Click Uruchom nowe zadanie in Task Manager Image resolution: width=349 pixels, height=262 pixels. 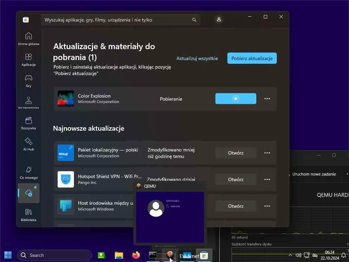[314, 174]
